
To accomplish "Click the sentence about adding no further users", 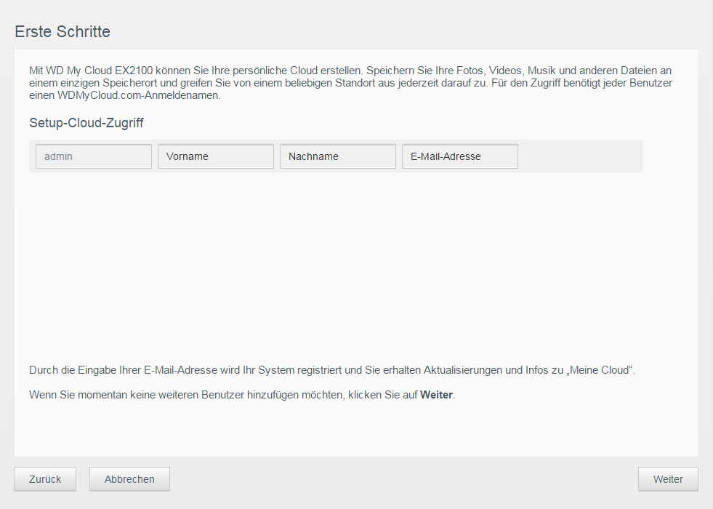I will [x=242, y=395].
